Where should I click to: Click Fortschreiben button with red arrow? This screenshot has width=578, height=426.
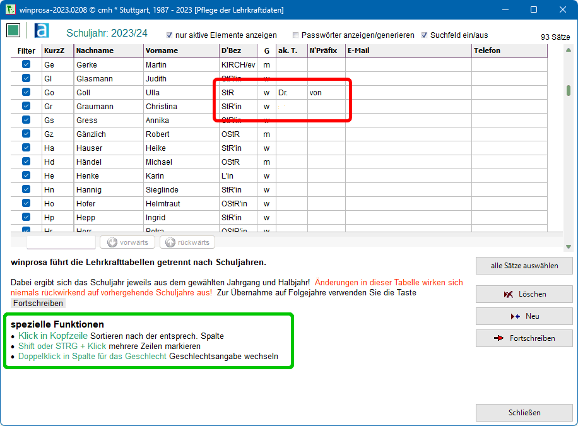[524, 338]
